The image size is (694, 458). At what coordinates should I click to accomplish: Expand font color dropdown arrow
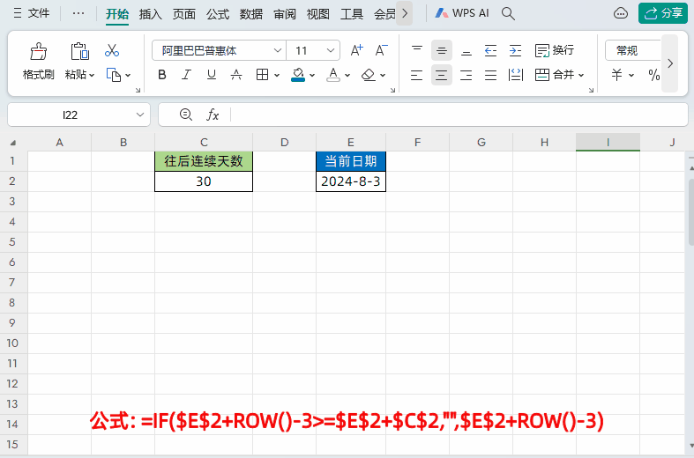[x=347, y=75]
